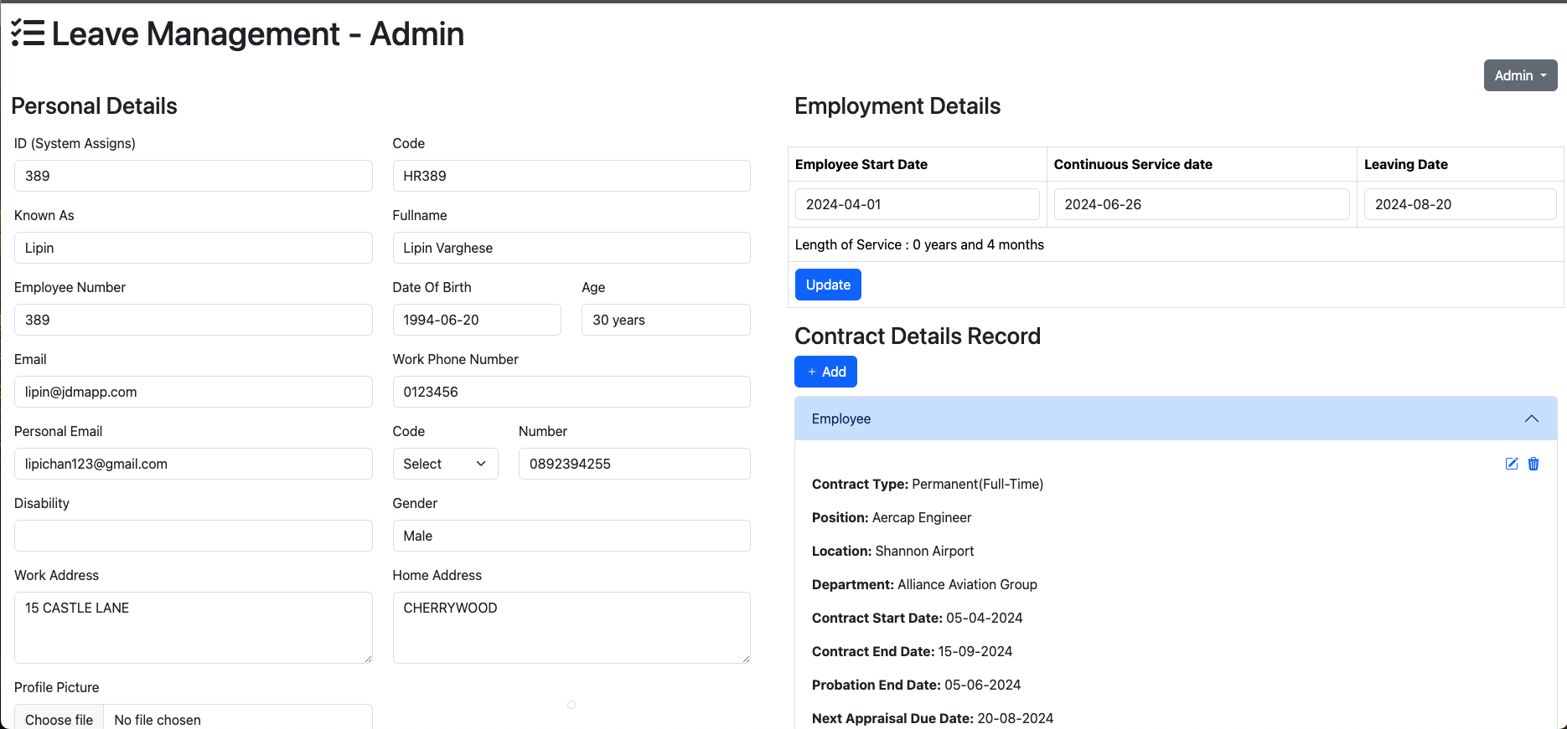Click the Continuous Service date field

click(x=1201, y=204)
